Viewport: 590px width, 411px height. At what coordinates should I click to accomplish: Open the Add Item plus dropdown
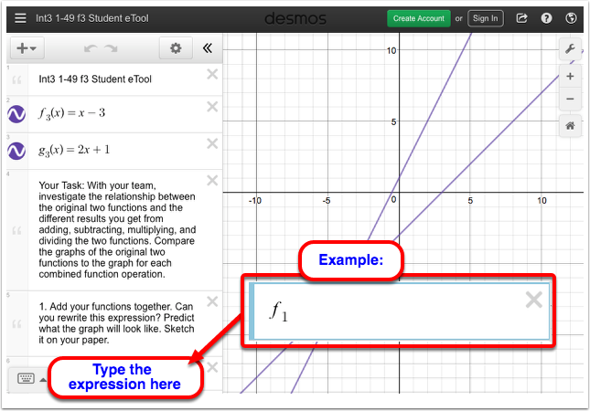click(27, 48)
